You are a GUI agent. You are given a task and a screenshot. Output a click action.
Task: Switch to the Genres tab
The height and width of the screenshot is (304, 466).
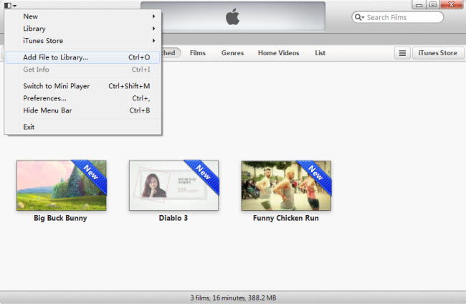pos(232,53)
